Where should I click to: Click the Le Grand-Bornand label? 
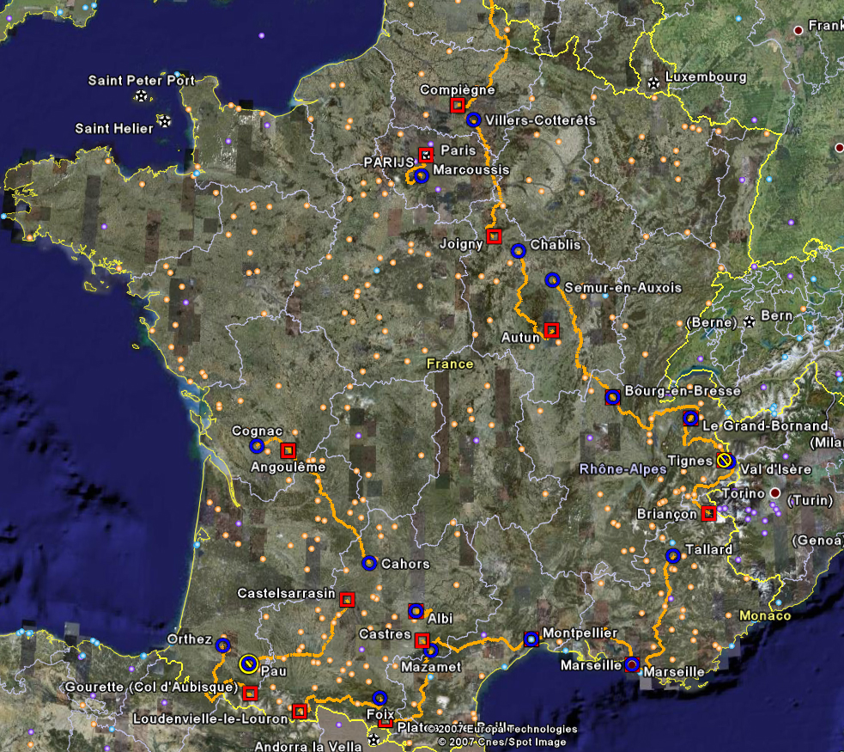tap(765, 425)
